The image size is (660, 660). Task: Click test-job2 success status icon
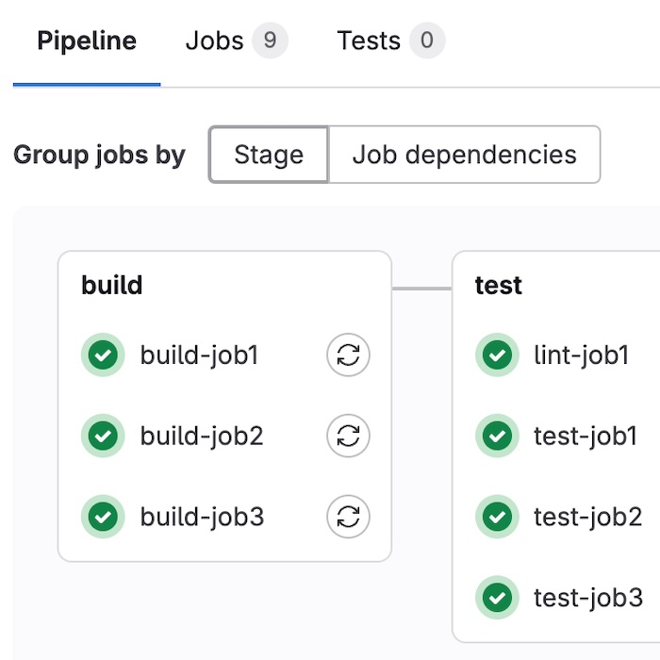point(497,517)
